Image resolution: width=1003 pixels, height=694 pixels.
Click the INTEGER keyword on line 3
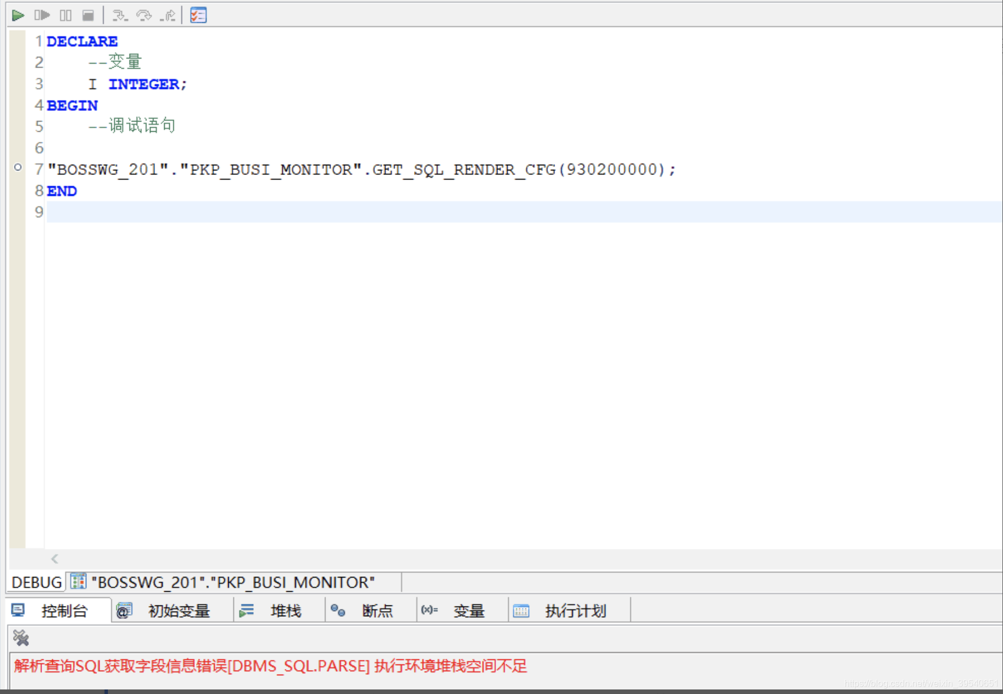coord(144,84)
